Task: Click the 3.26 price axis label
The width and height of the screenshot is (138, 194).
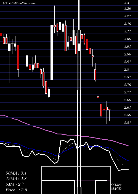Action: pos(128,9)
